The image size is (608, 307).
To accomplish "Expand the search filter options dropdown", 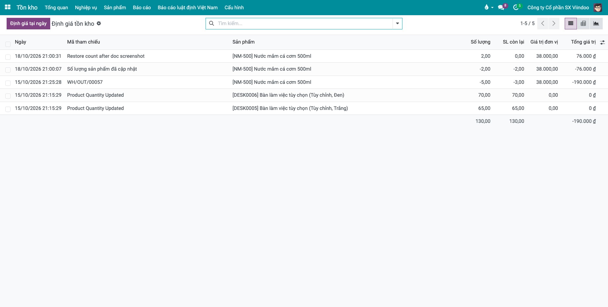I will (x=397, y=23).
